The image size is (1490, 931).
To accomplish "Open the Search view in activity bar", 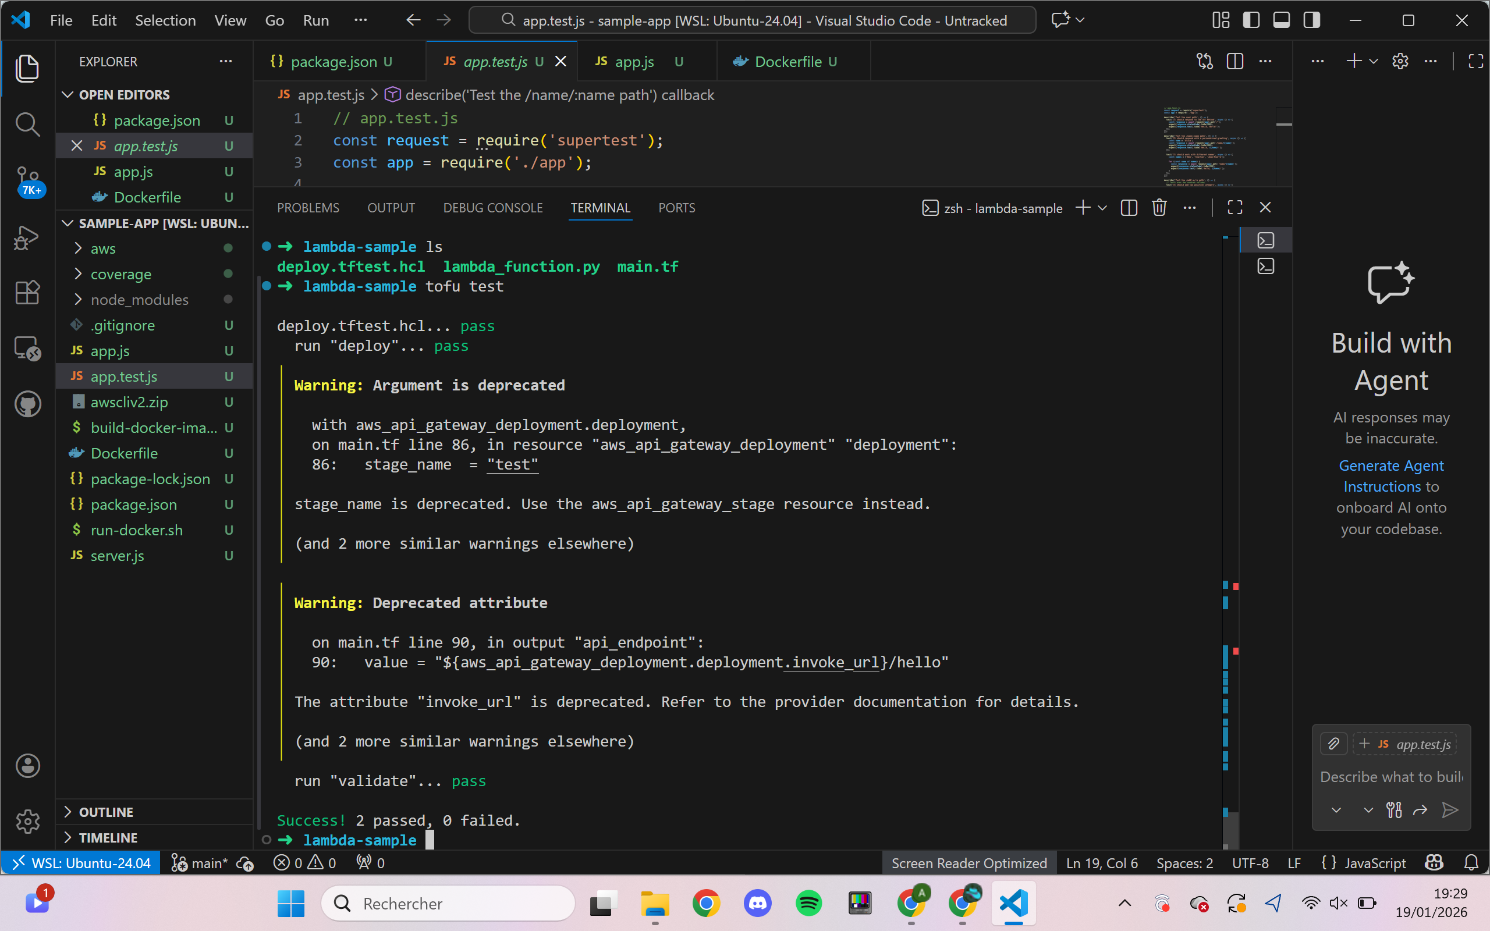I will tap(27, 125).
